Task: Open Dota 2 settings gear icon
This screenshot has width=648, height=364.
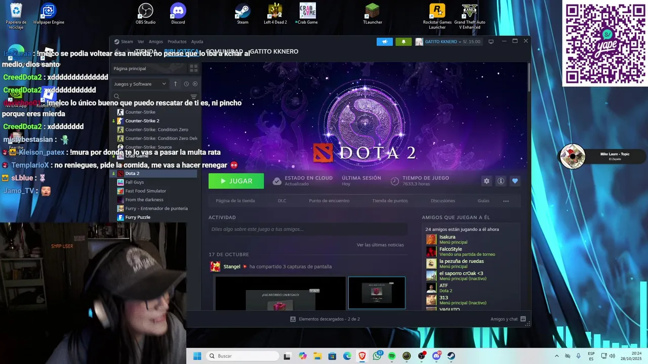Action: 487,181
